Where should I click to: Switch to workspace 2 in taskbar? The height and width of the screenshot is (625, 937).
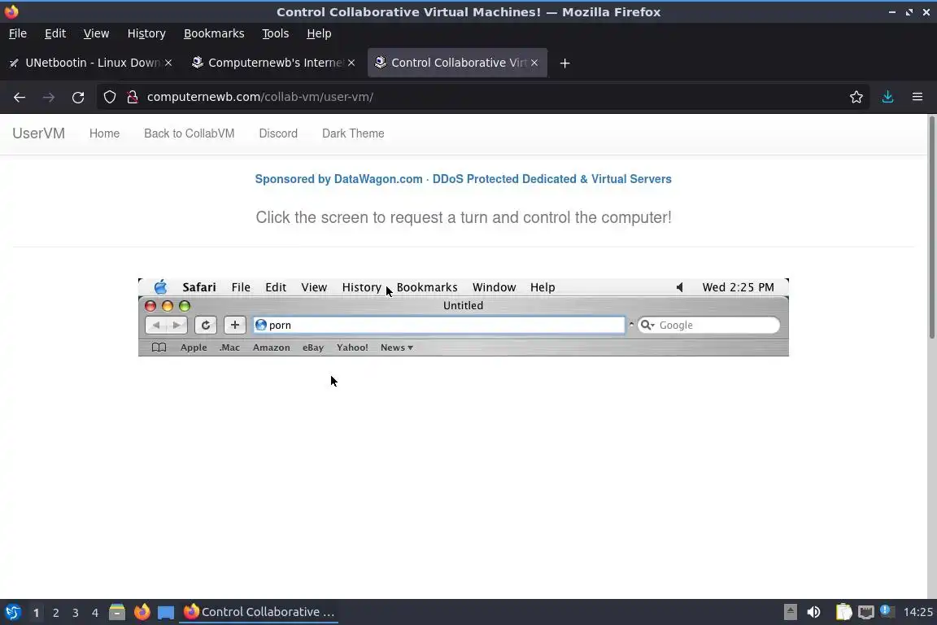pos(55,613)
